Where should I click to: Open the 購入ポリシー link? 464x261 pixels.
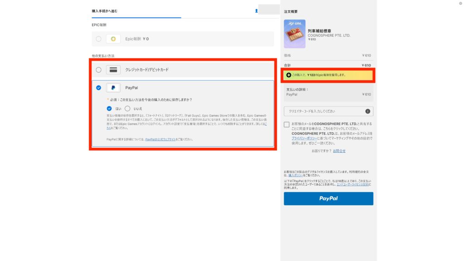pyautogui.click(x=295, y=175)
